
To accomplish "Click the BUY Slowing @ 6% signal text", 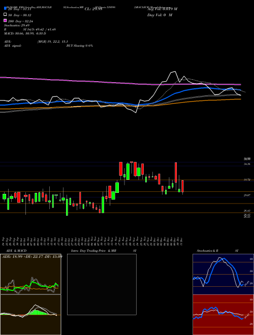I will (80, 46).
